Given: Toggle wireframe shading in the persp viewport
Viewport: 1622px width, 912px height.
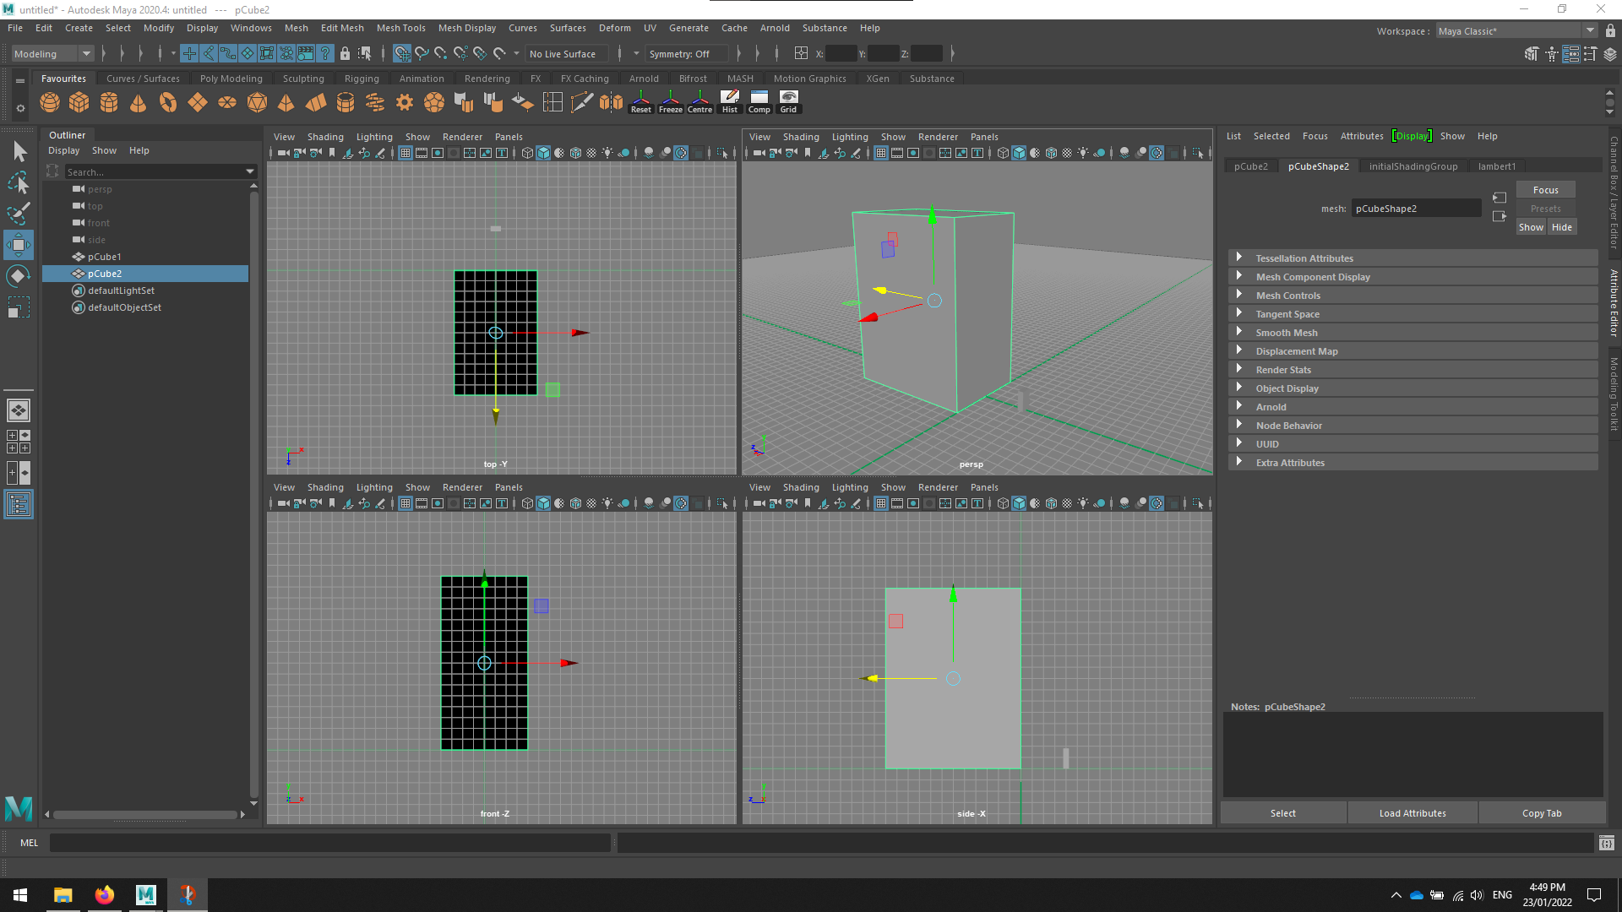Looking at the screenshot, I should [1003, 153].
